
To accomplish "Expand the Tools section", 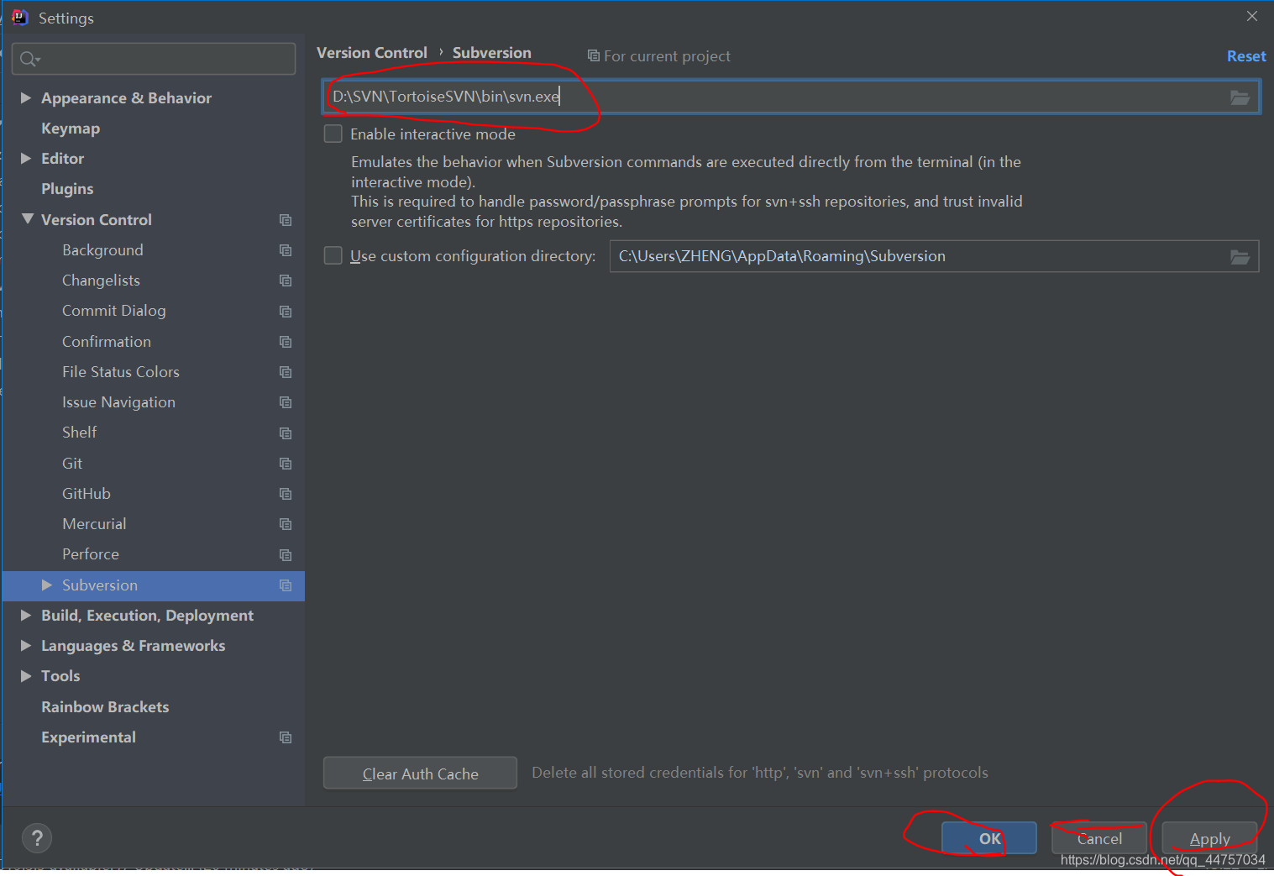I will click(x=26, y=675).
